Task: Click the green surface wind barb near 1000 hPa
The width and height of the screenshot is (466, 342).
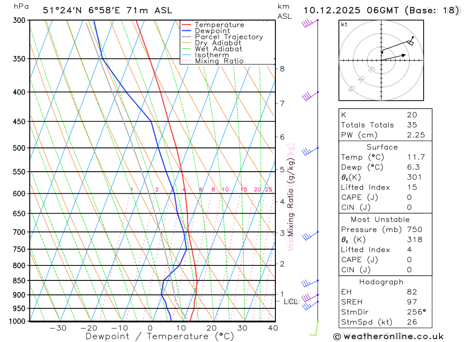Action: 314,328
